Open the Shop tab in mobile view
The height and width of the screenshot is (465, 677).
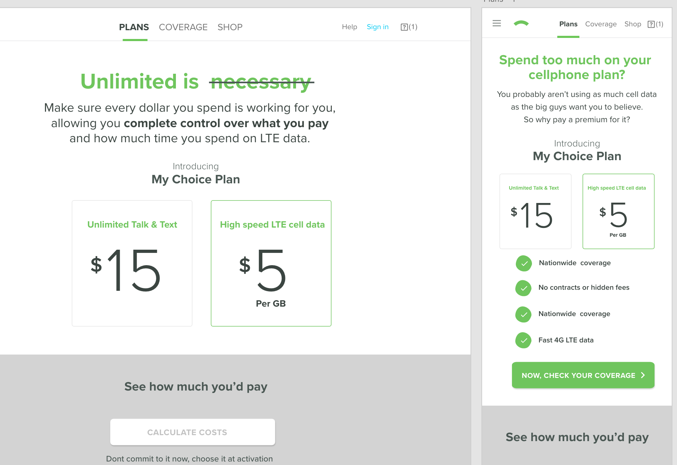[x=632, y=24]
